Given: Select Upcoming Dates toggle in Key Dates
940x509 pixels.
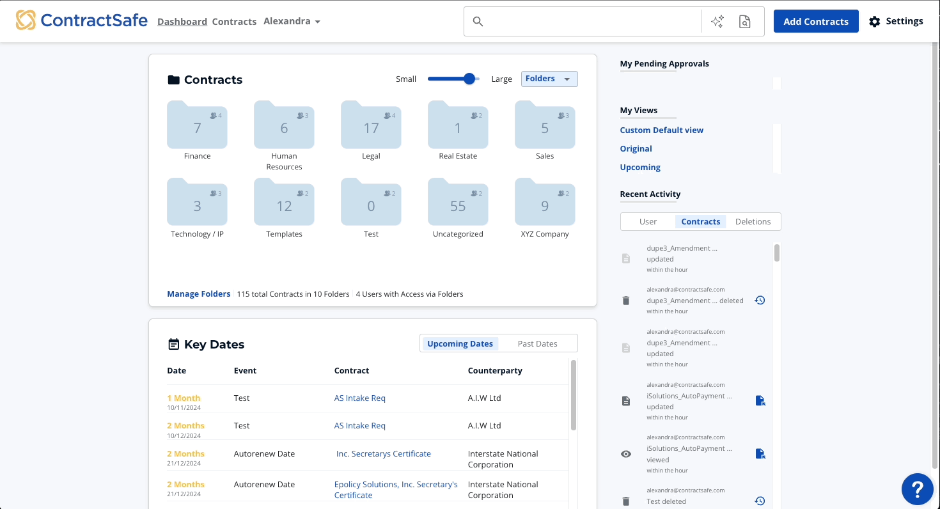Looking at the screenshot, I should click(x=460, y=343).
